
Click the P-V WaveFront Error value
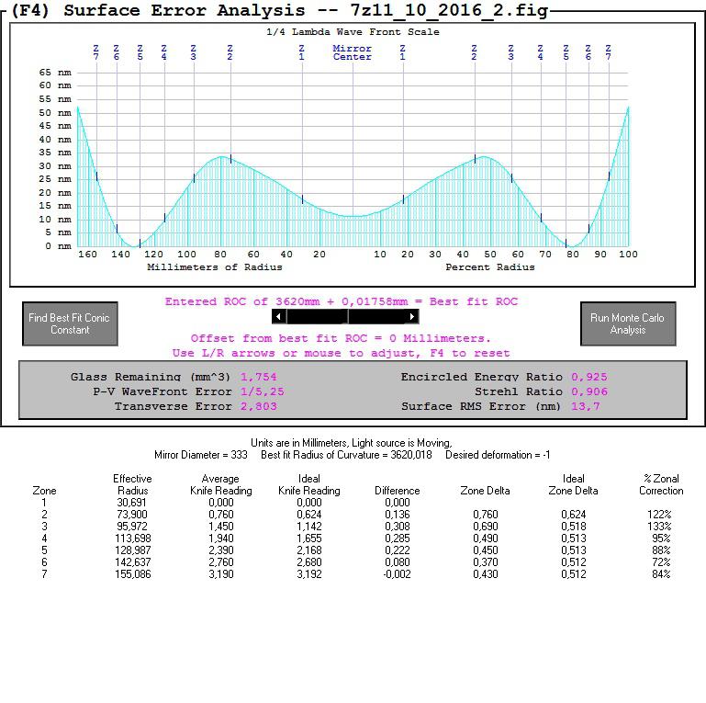262,391
